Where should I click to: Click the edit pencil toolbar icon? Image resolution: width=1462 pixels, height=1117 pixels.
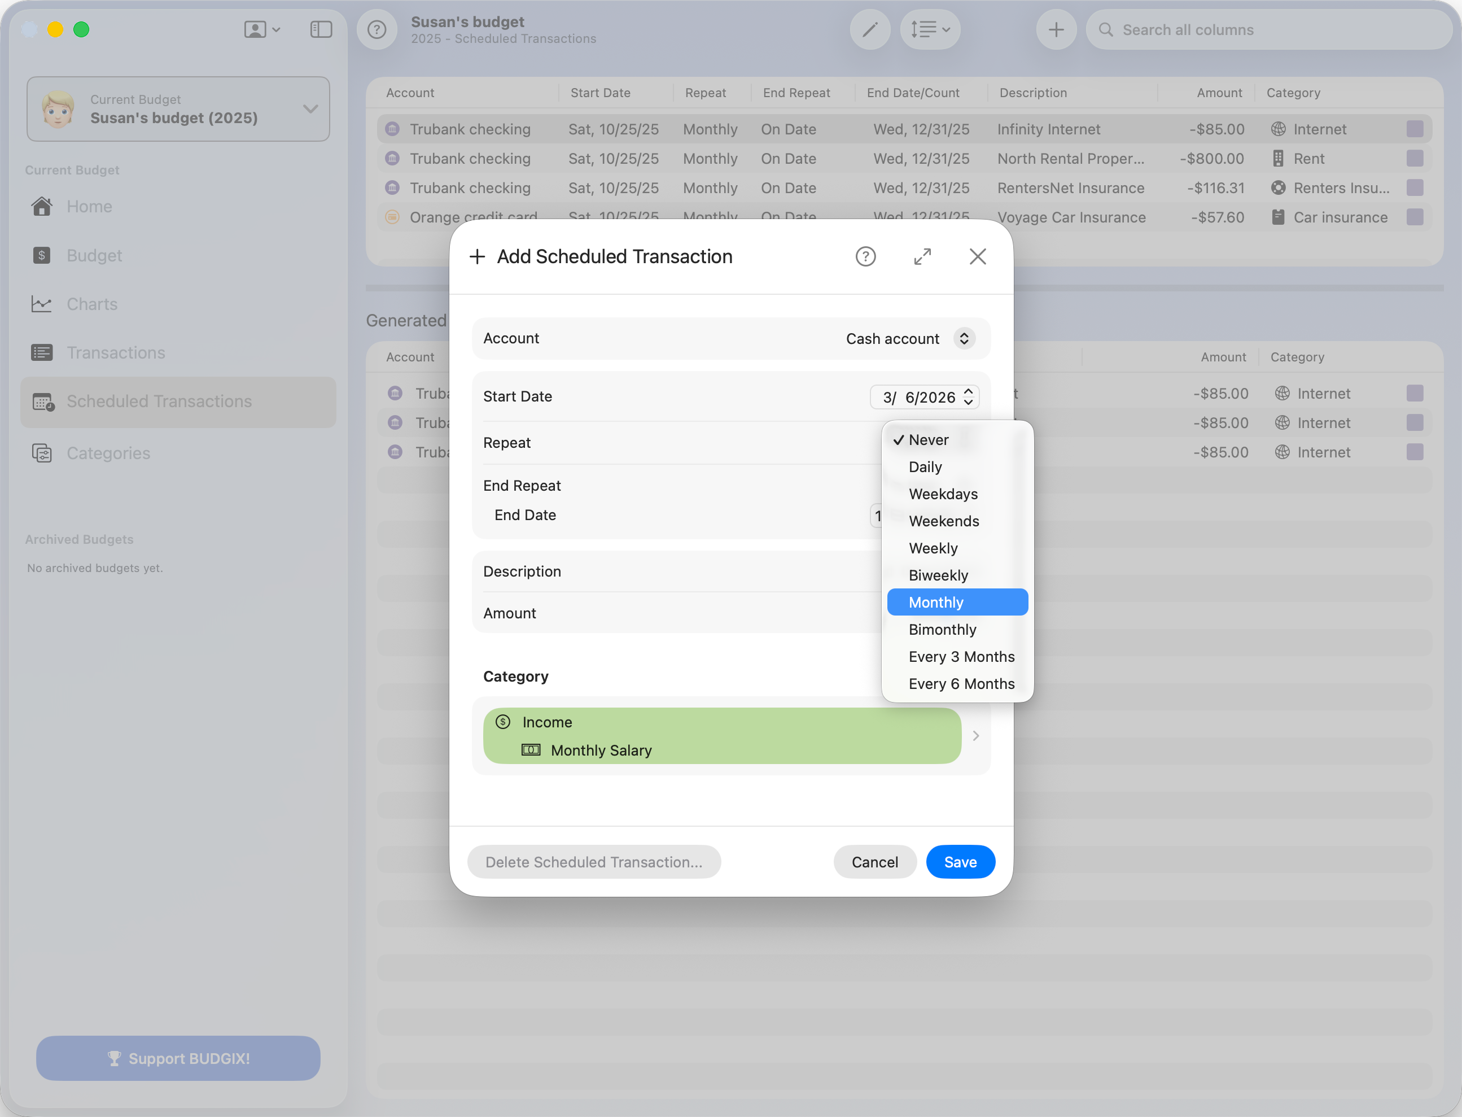869,29
